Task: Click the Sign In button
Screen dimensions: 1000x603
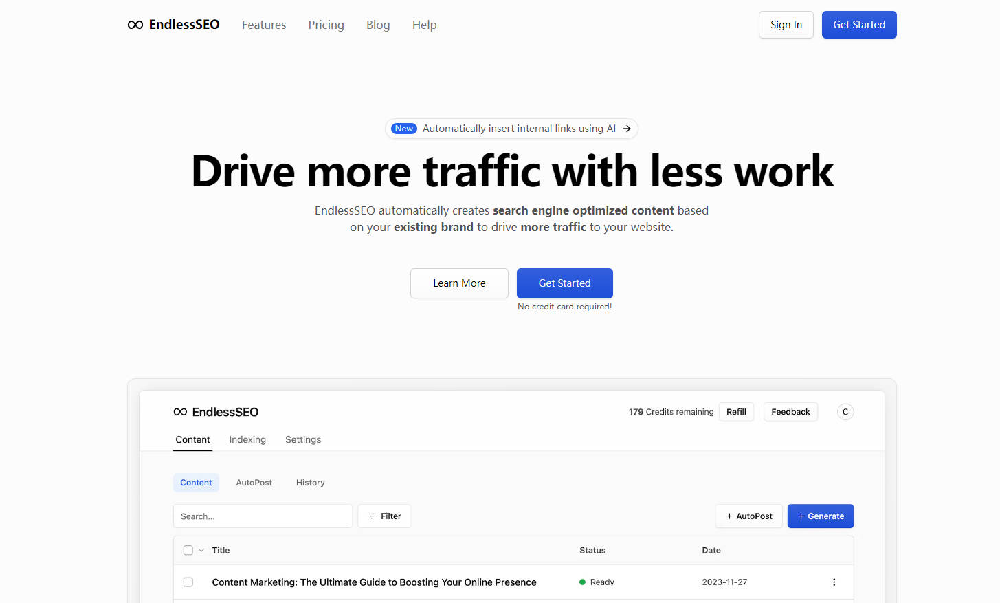Action: (786, 24)
